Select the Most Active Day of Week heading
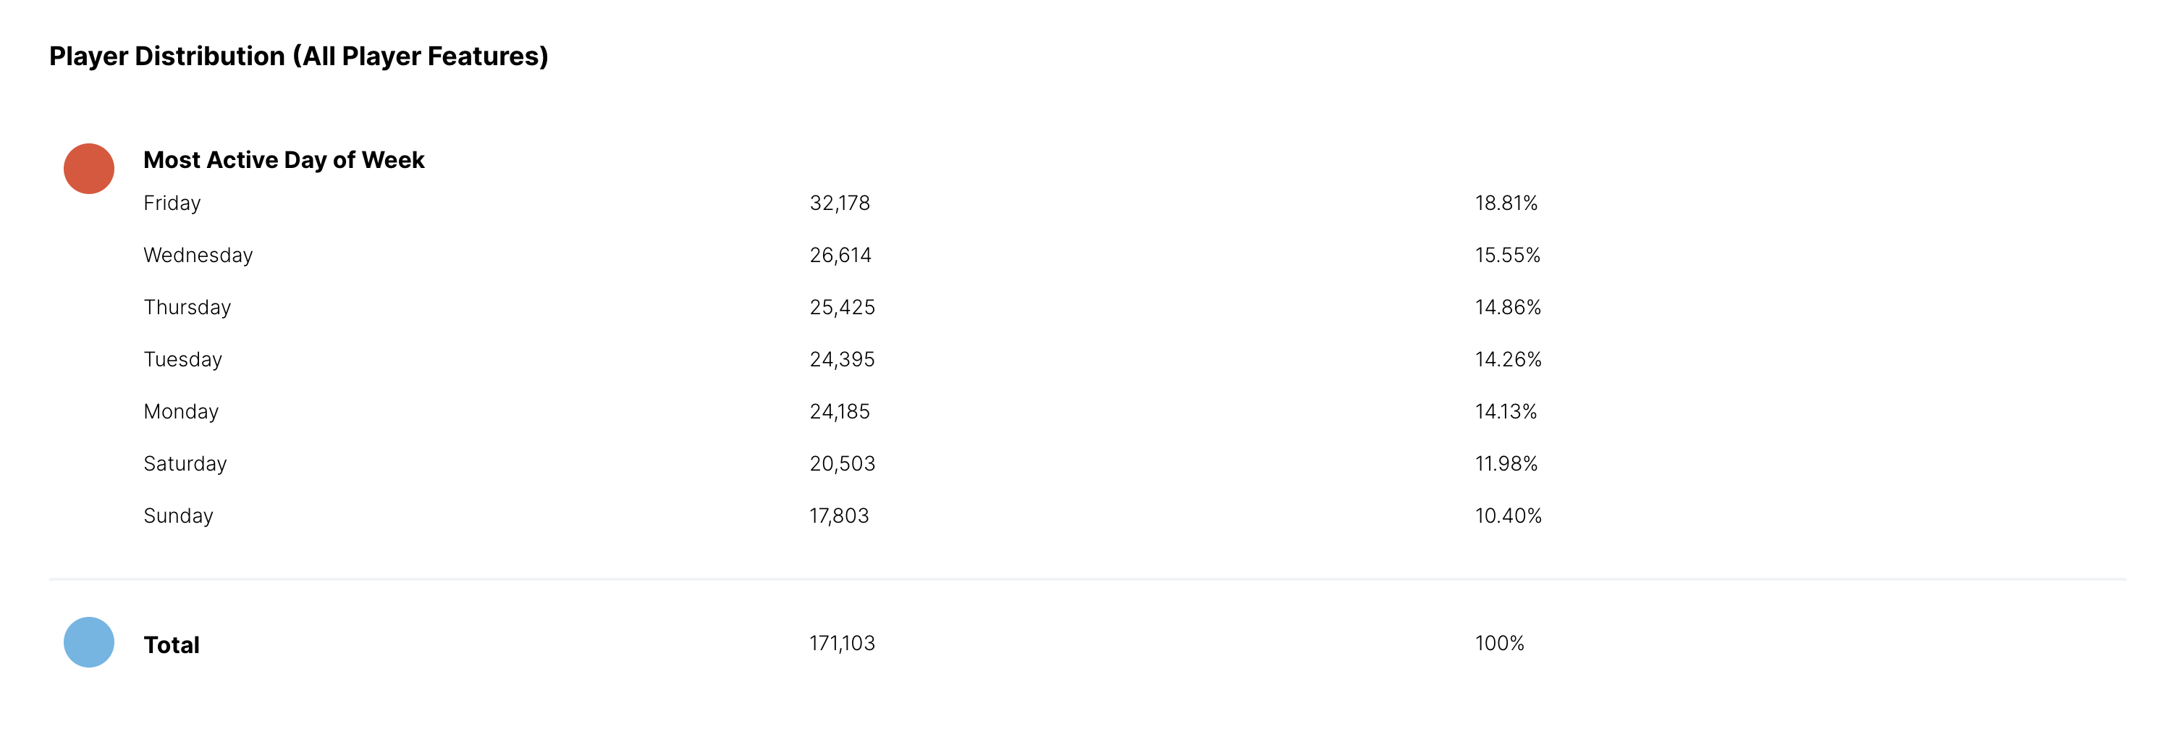The image size is (2160, 753). click(284, 159)
